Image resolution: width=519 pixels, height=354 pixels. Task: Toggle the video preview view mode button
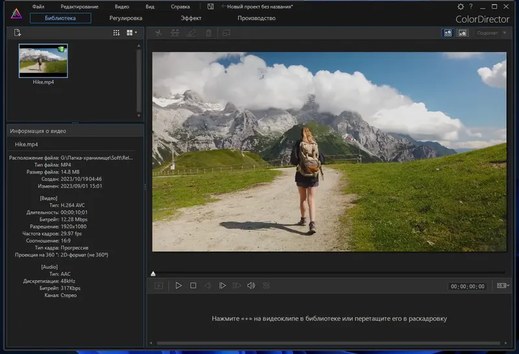[x=448, y=32]
